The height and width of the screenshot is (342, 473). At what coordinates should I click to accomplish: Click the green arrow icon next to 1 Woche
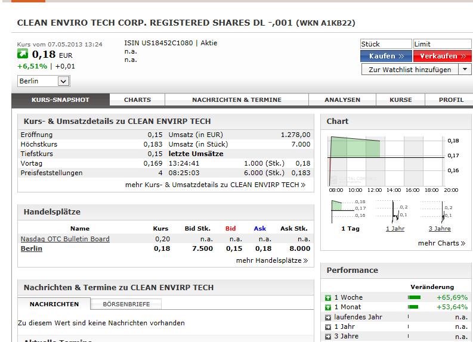[x=328, y=297]
